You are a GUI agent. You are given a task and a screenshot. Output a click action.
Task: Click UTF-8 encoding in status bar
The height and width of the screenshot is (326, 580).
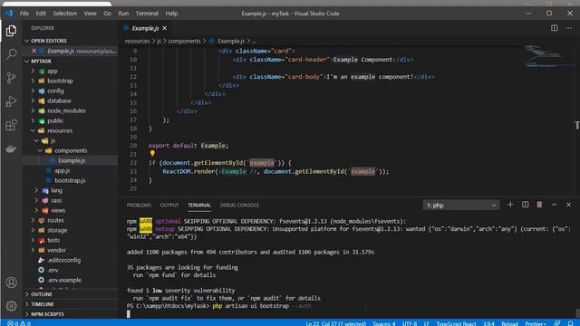(410, 323)
